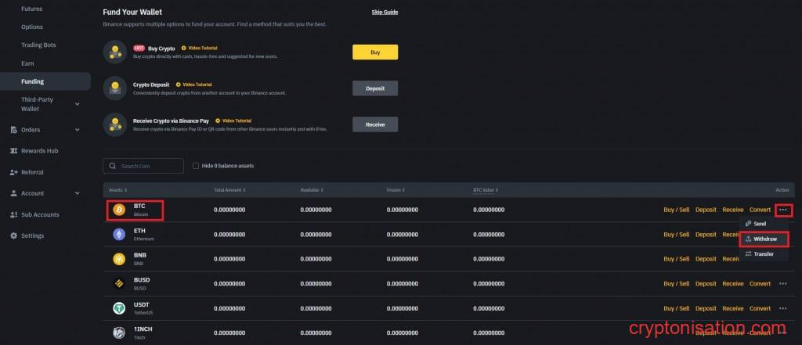Open Video Tutorial link beside Receive Crypto
802x345 pixels.
[x=233, y=120]
